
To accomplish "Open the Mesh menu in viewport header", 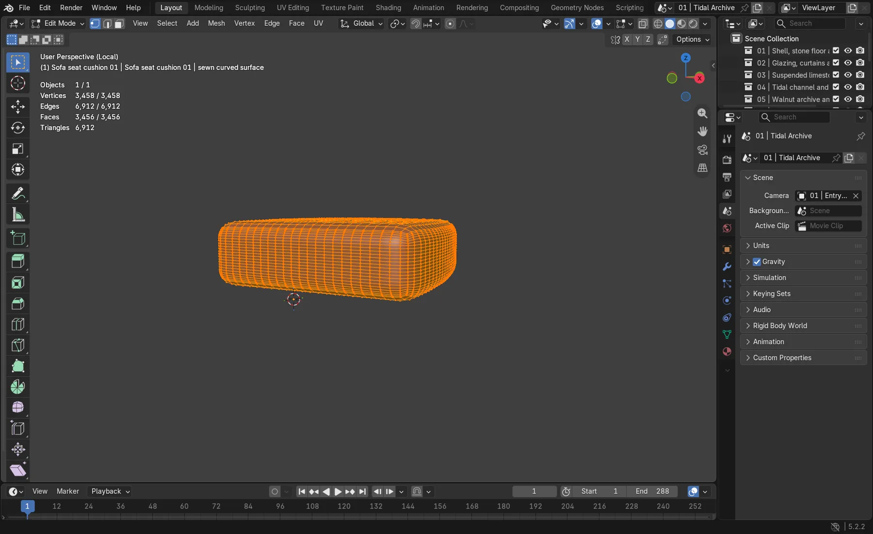I will click(x=216, y=23).
